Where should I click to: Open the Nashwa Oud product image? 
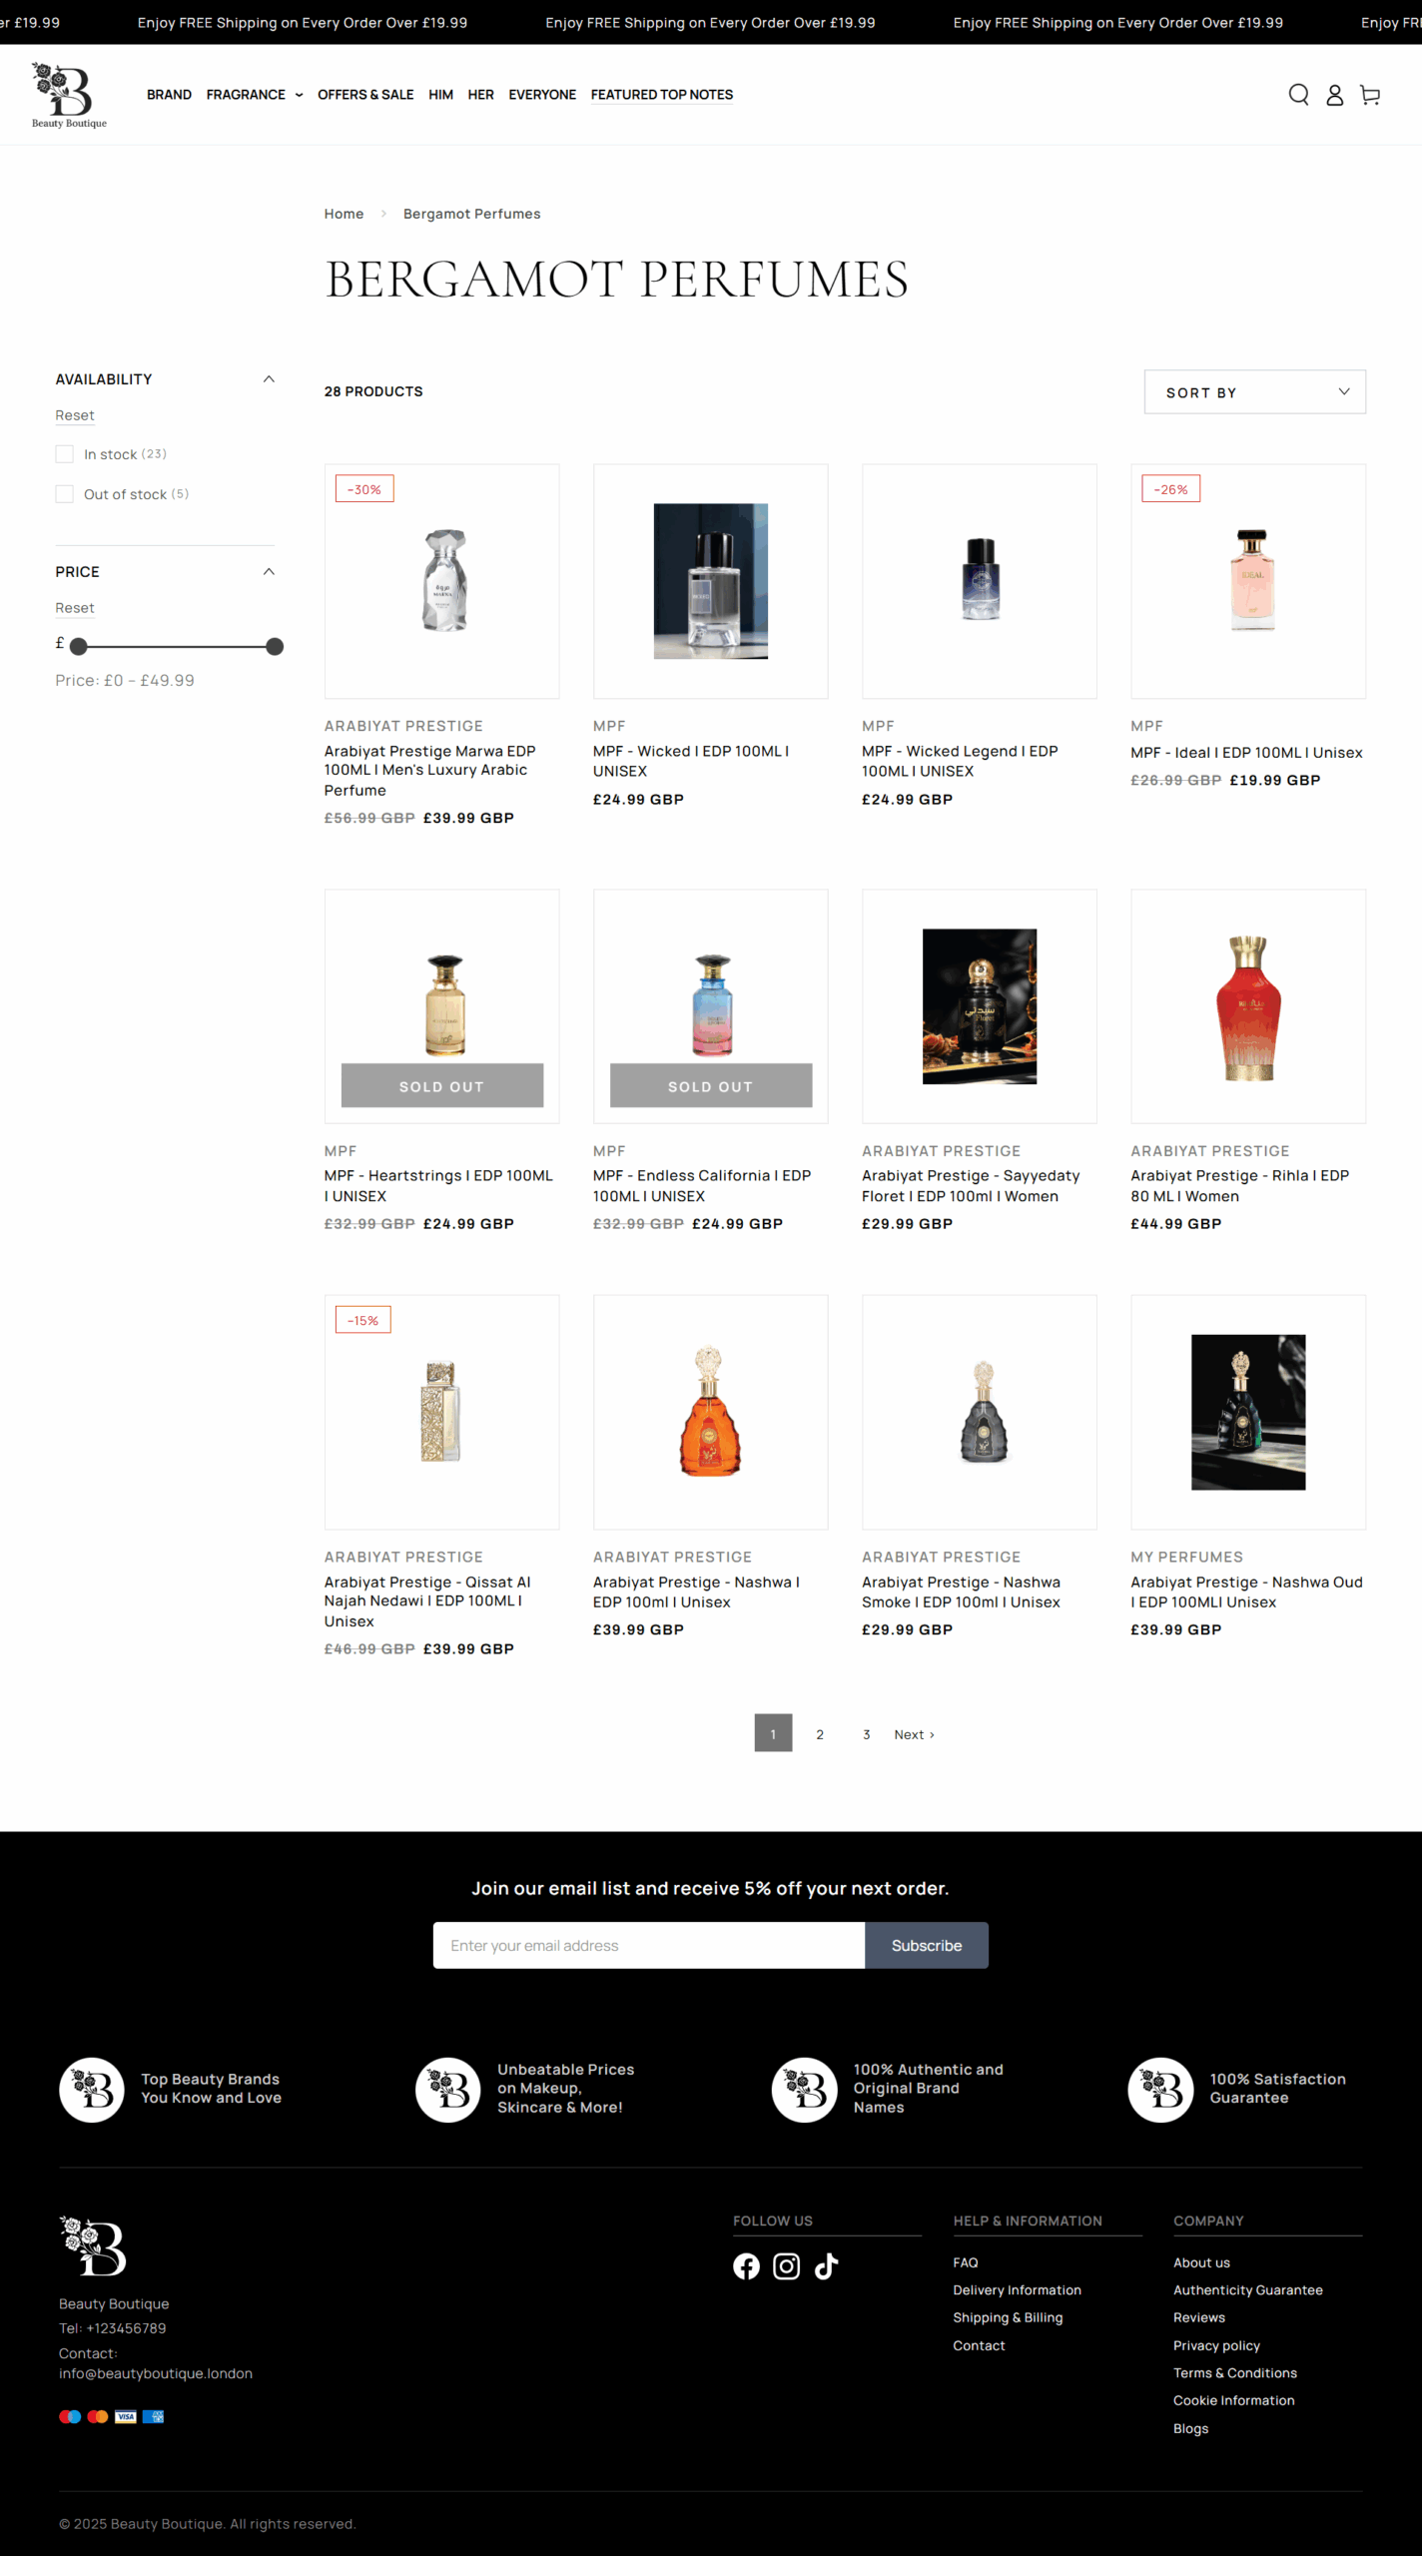pos(1248,1413)
